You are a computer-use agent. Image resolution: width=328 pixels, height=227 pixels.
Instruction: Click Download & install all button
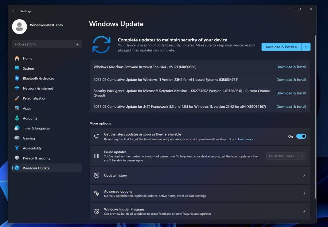coord(281,47)
